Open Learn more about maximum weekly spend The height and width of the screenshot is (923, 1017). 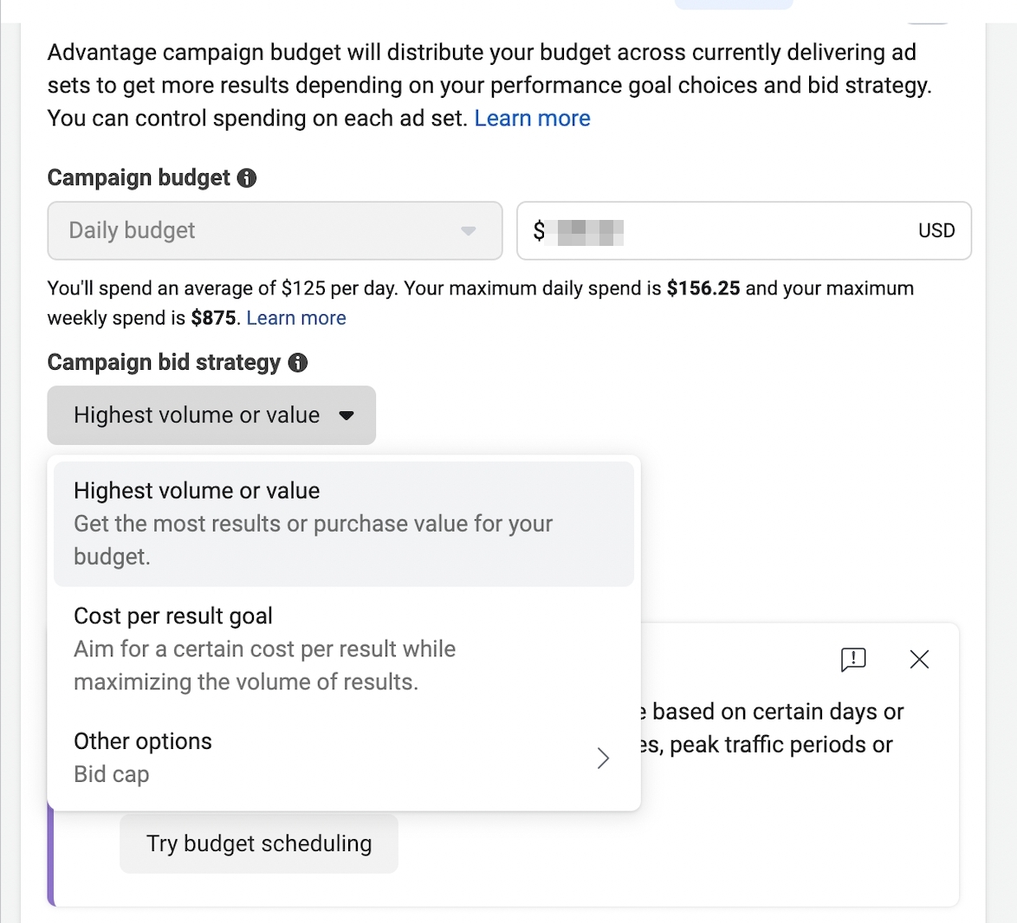tap(295, 318)
